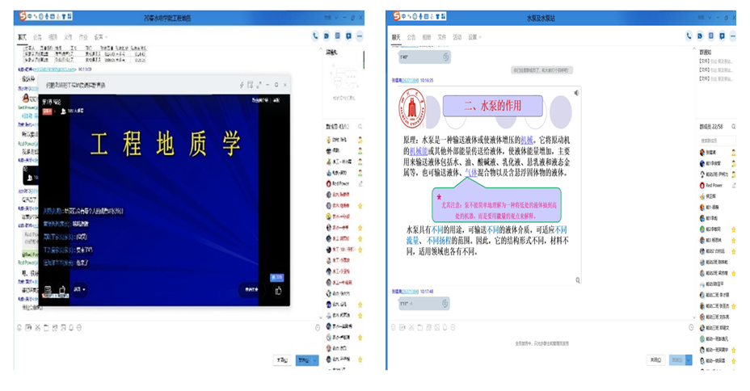Open the dropdown in the live stream bottom bar
The height and width of the screenshot is (391, 750).
pyautogui.click(x=80, y=289)
